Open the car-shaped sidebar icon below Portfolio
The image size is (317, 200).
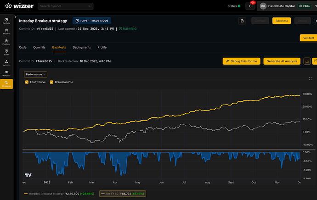6,31
